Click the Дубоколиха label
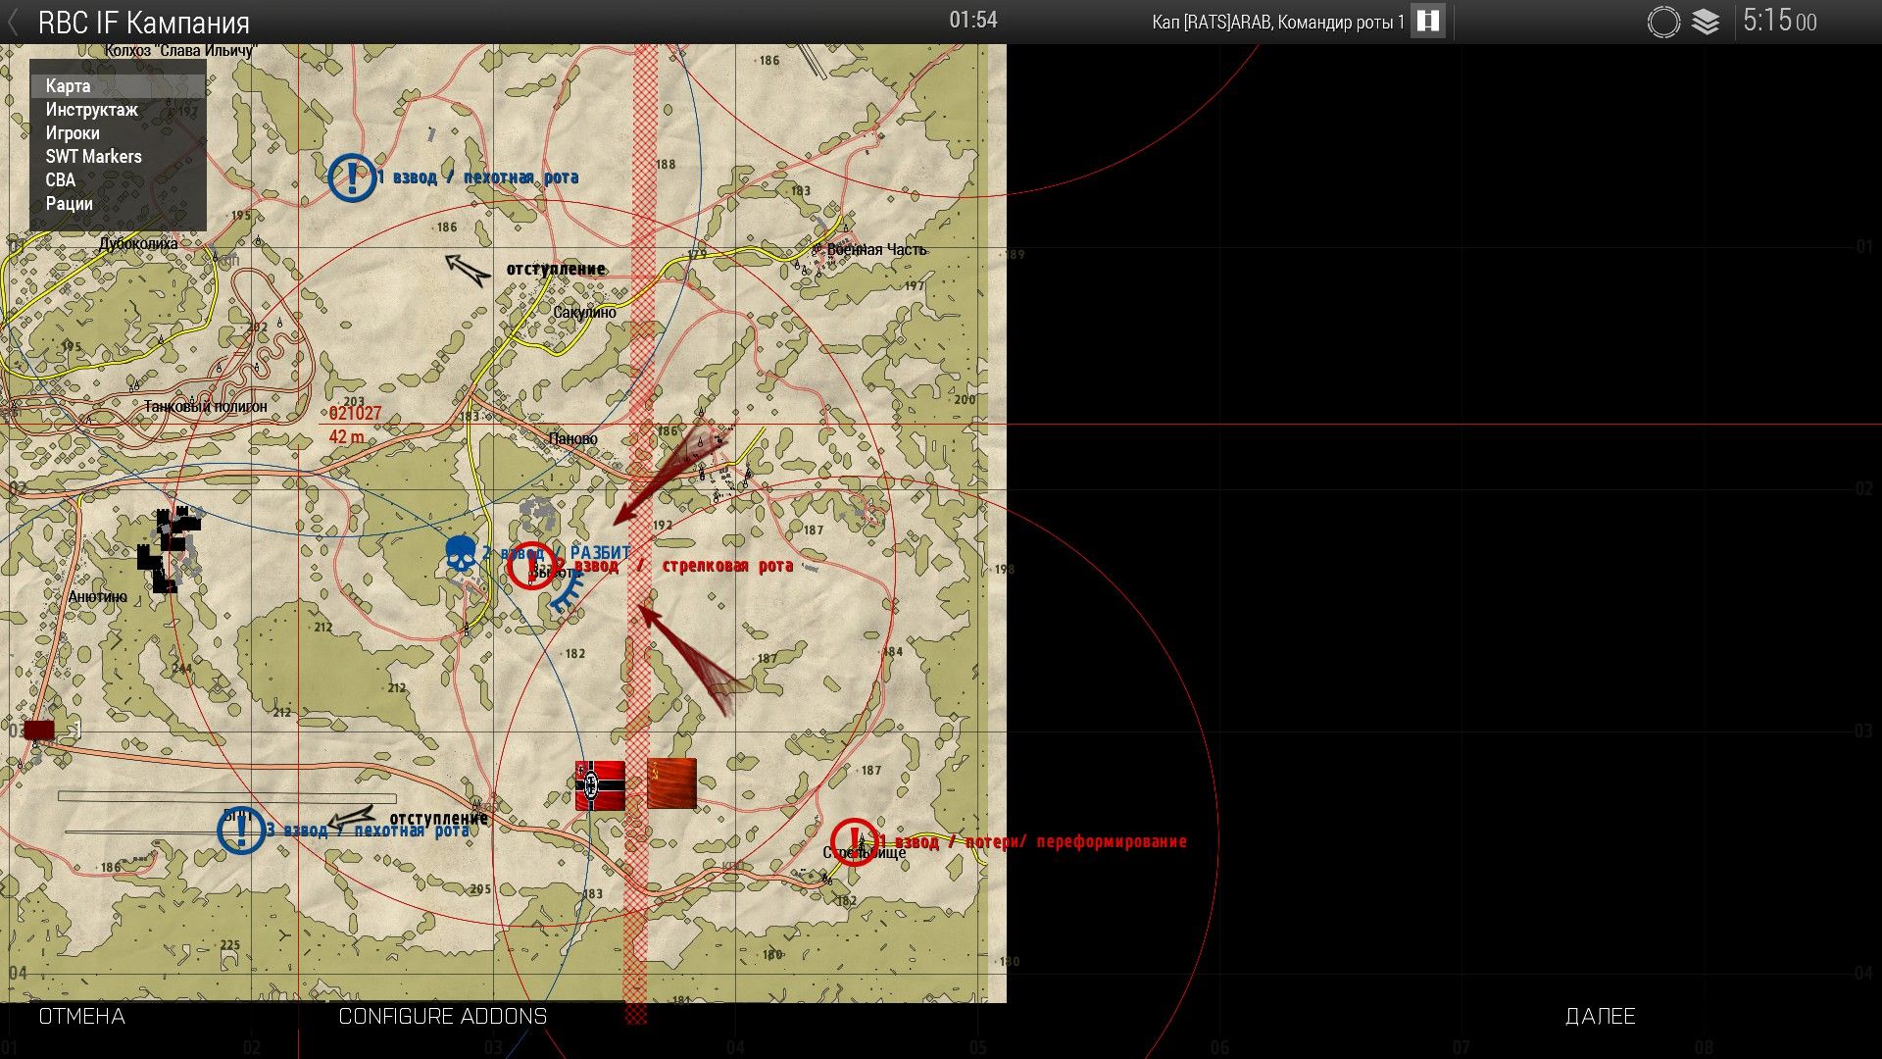This screenshot has height=1059, width=1882. pyautogui.click(x=138, y=244)
